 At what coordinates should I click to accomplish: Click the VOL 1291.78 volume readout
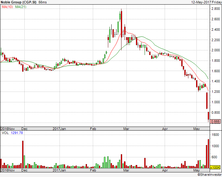point(12,133)
